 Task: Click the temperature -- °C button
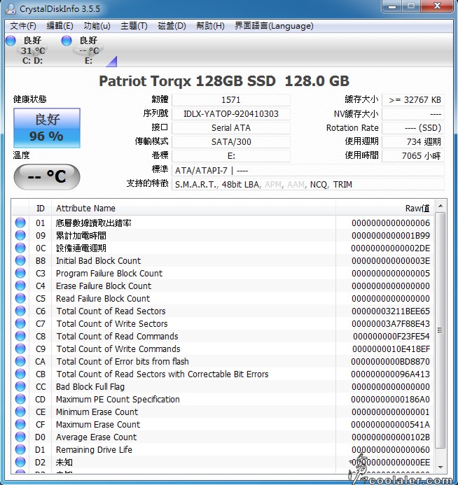47,176
